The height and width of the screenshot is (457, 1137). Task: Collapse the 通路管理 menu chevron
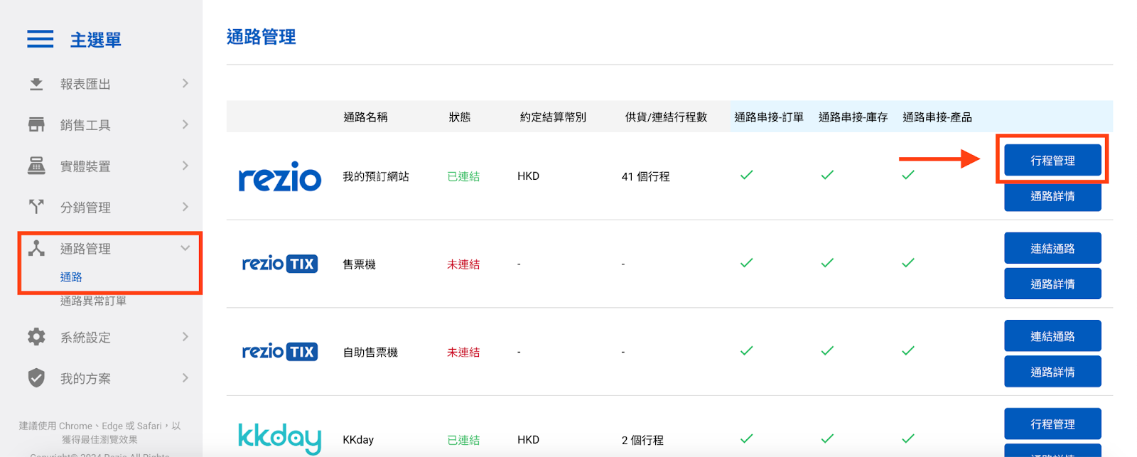[185, 248]
